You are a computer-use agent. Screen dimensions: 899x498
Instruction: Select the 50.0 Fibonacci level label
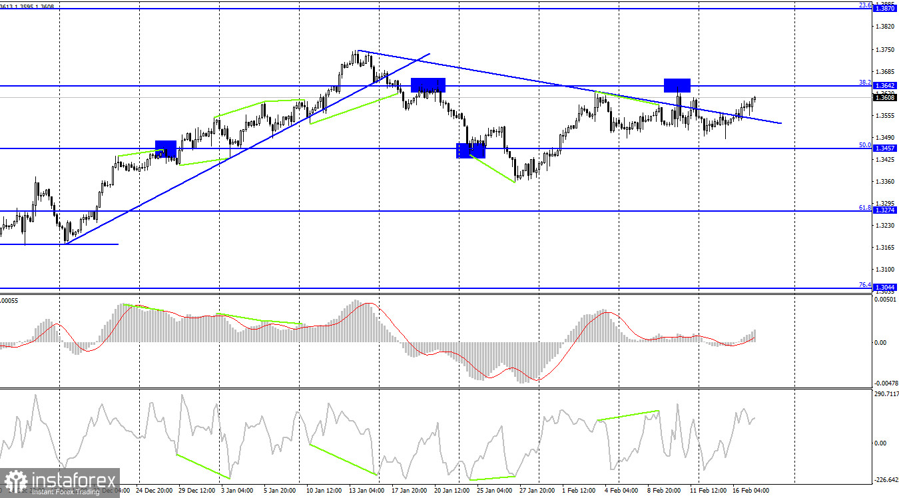(x=865, y=144)
